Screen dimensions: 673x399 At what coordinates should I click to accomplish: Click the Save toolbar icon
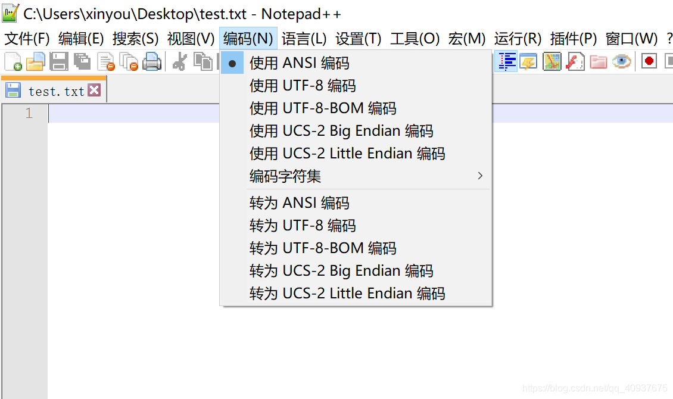coord(59,61)
